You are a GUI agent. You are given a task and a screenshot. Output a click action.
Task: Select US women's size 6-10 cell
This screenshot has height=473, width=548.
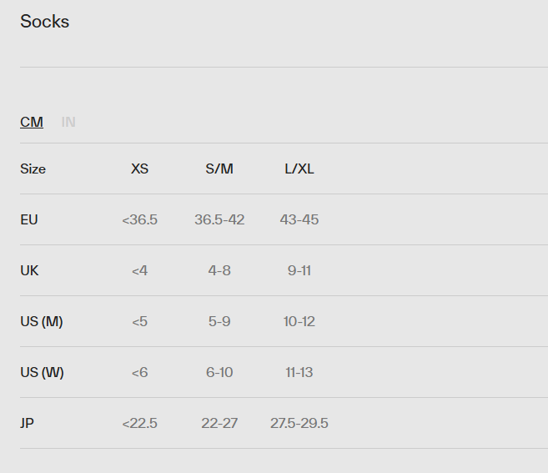(x=219, y=372)
